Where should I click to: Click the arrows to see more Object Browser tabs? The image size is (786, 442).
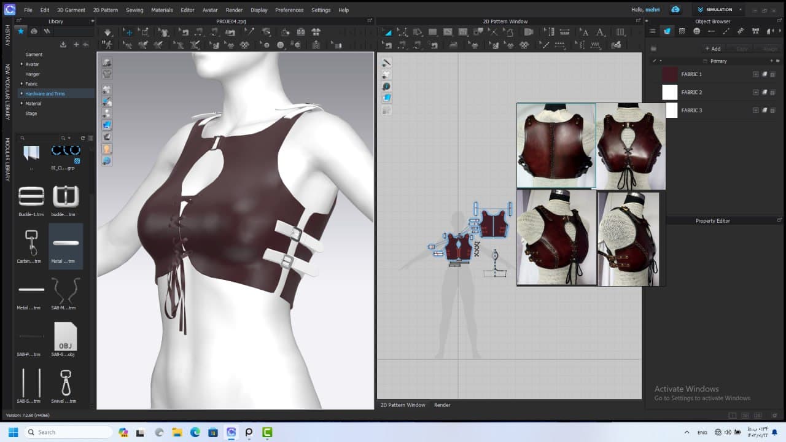coord(779,31)
